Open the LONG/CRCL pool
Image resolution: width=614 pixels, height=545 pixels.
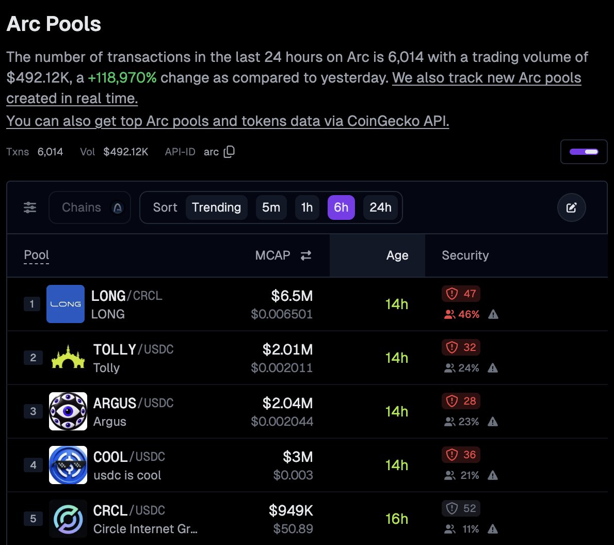point(126,296)
